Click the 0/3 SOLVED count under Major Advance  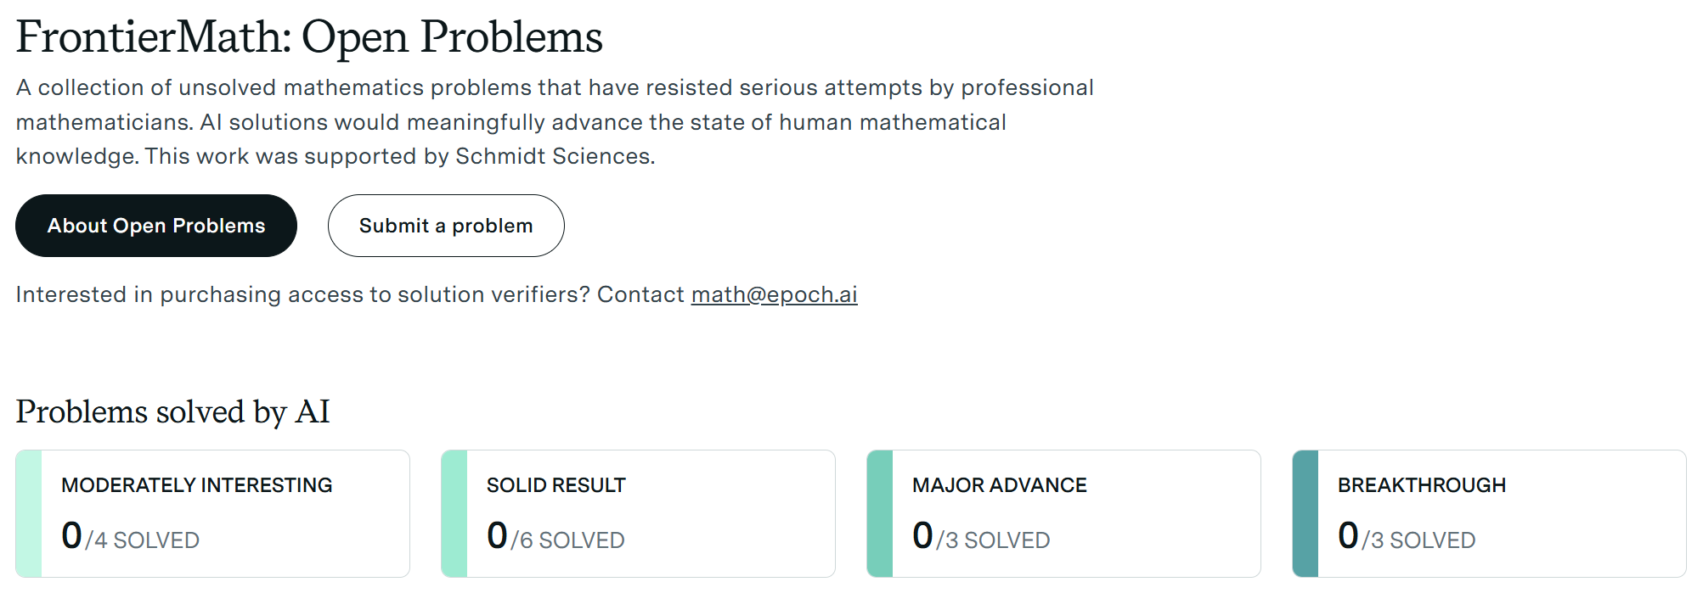pos(981,538)
